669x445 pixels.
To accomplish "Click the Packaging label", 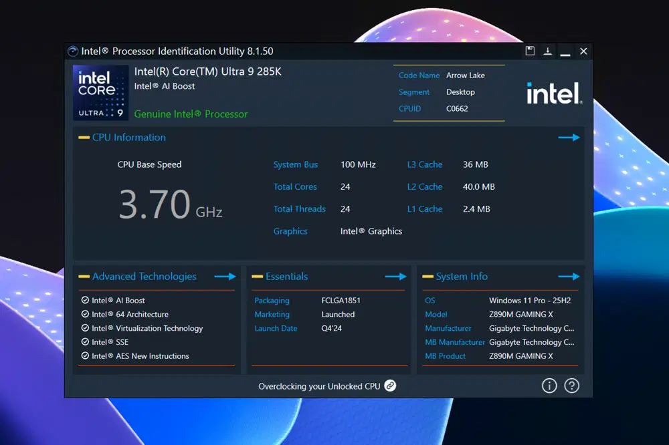I will click(272, 301).
